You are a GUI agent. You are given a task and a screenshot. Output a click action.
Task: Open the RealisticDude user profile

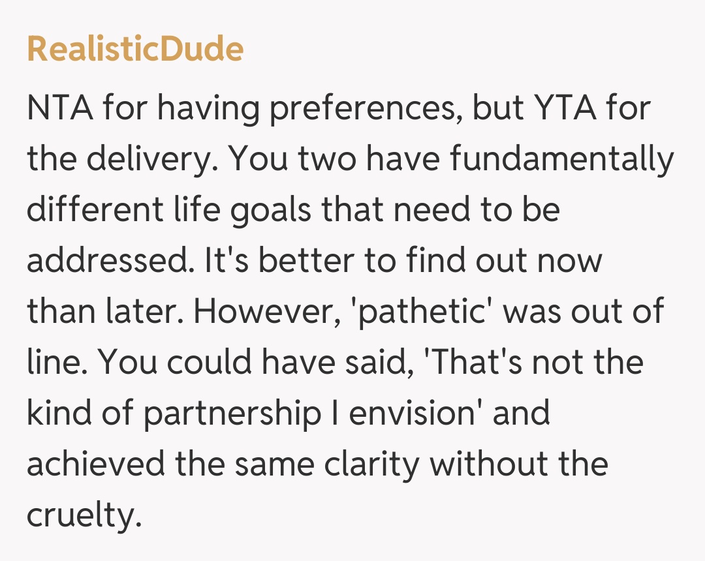[x=135, y=50]
